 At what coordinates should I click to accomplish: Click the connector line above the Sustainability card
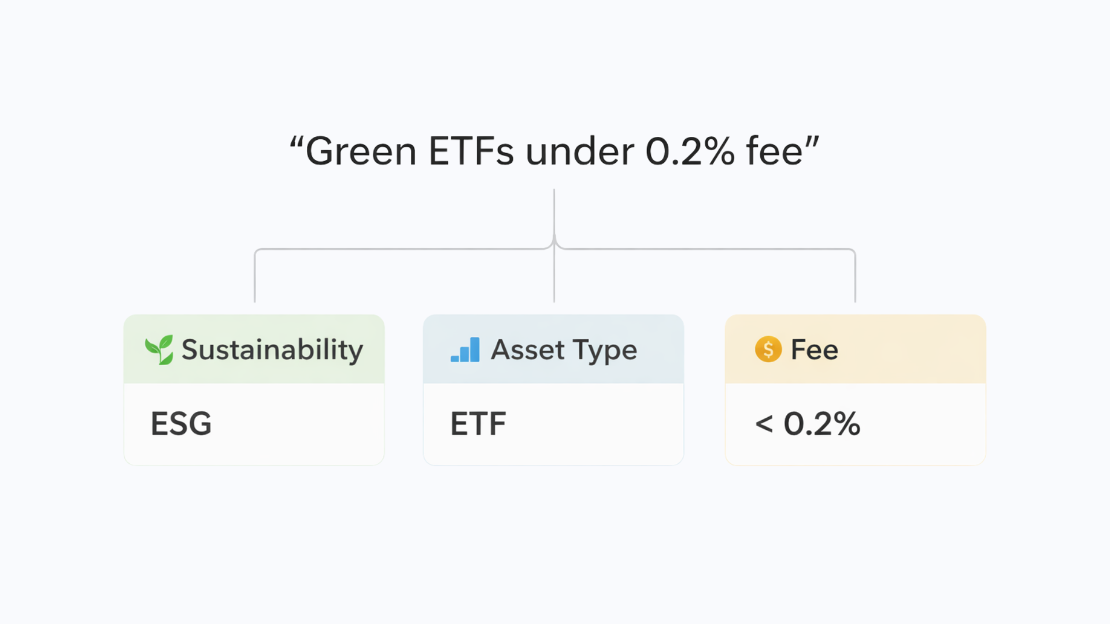(255, 277)
